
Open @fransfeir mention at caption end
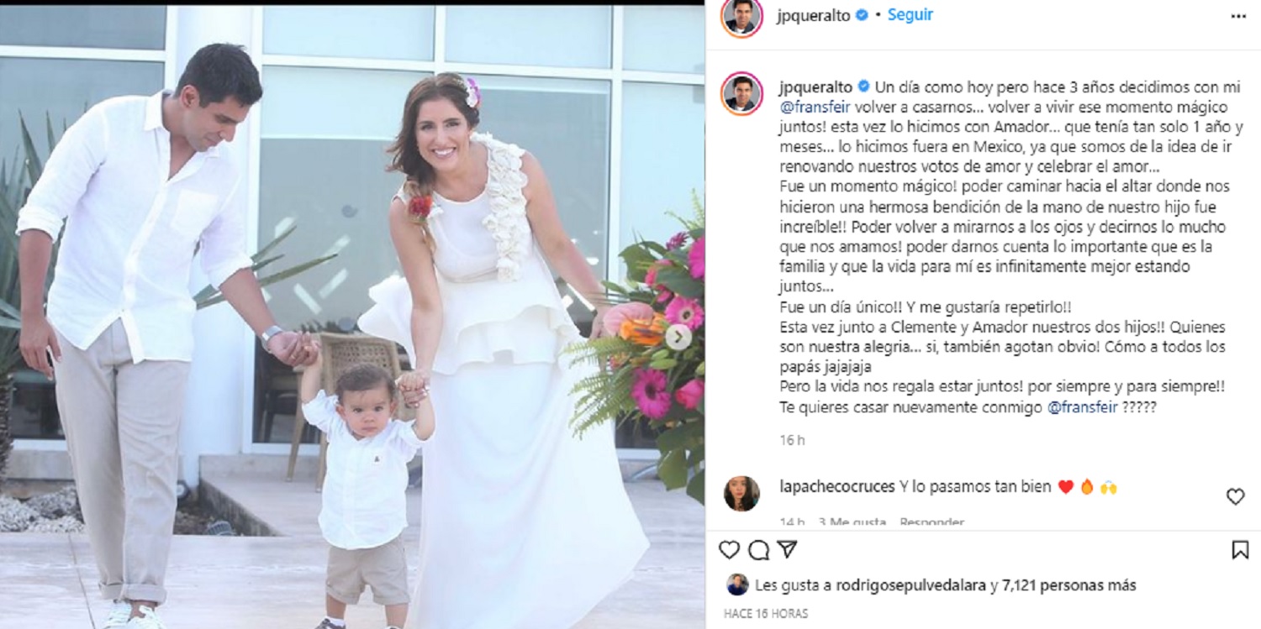point(1084,406)
